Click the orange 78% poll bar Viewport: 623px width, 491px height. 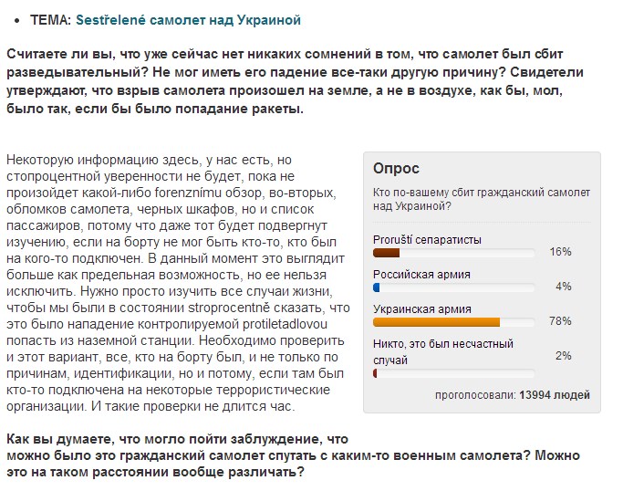(436, 322)
